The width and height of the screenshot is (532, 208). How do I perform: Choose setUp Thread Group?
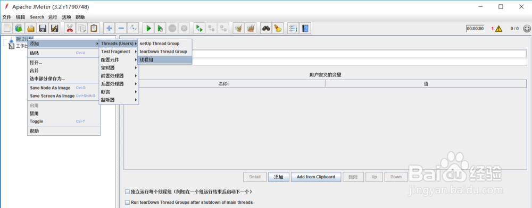pos(165,44)
